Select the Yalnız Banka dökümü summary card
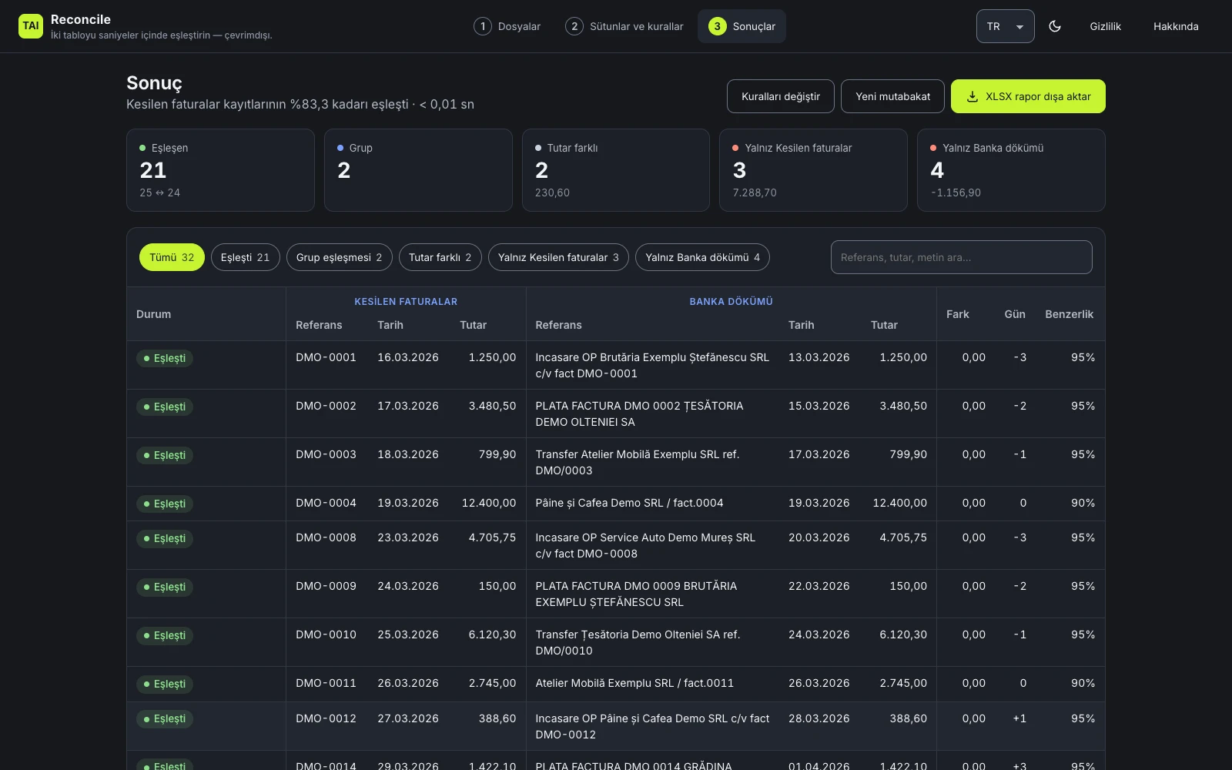This screenshot has height=770, width=1232. [x=1011, y=170]
